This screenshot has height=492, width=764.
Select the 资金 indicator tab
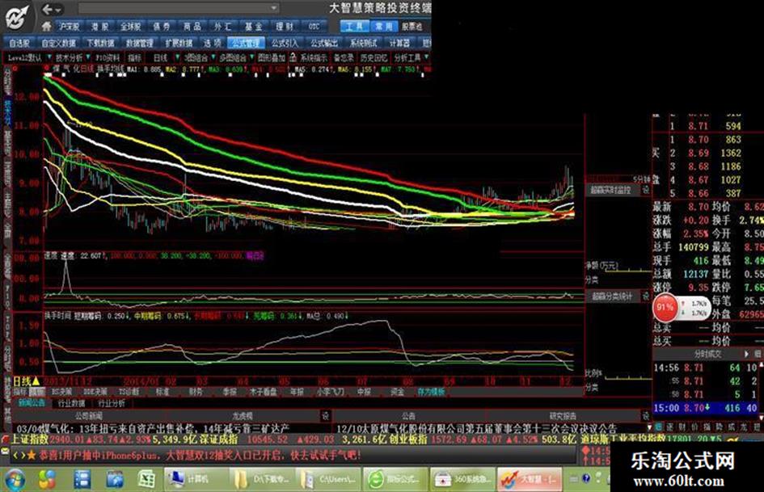(397, 391)
